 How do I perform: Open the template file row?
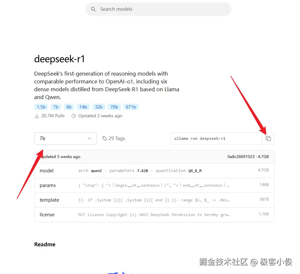coord(154,200)
